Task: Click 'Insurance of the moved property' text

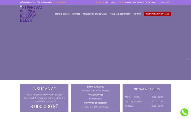Action: pos(95,91)
